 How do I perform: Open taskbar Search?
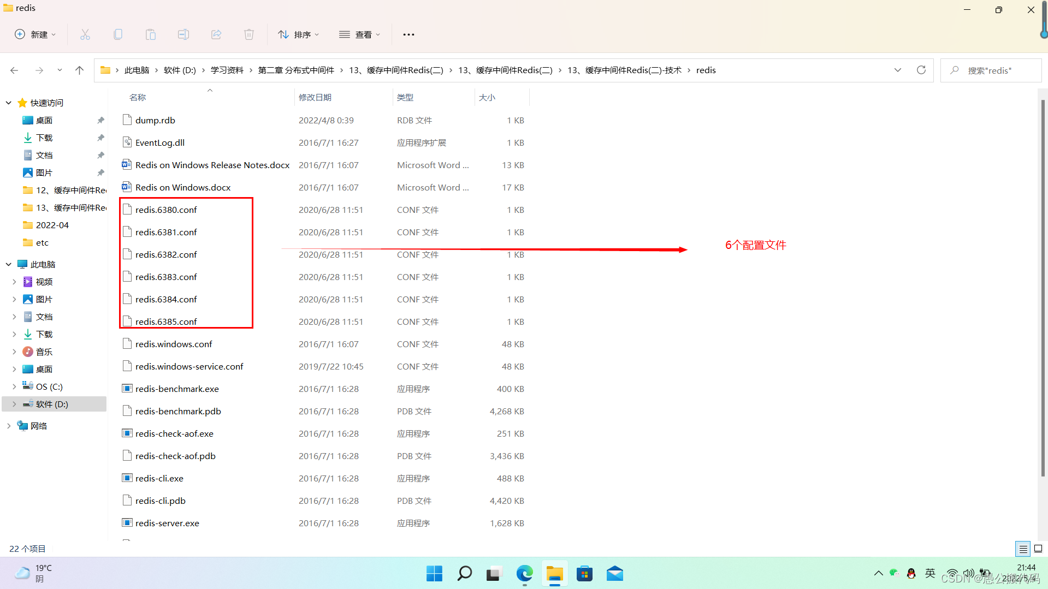pyautogui.click(x=465, y=574)
